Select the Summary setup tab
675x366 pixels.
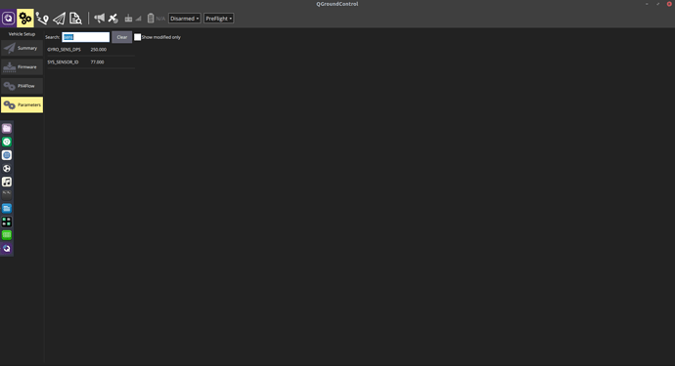(22, 48)
